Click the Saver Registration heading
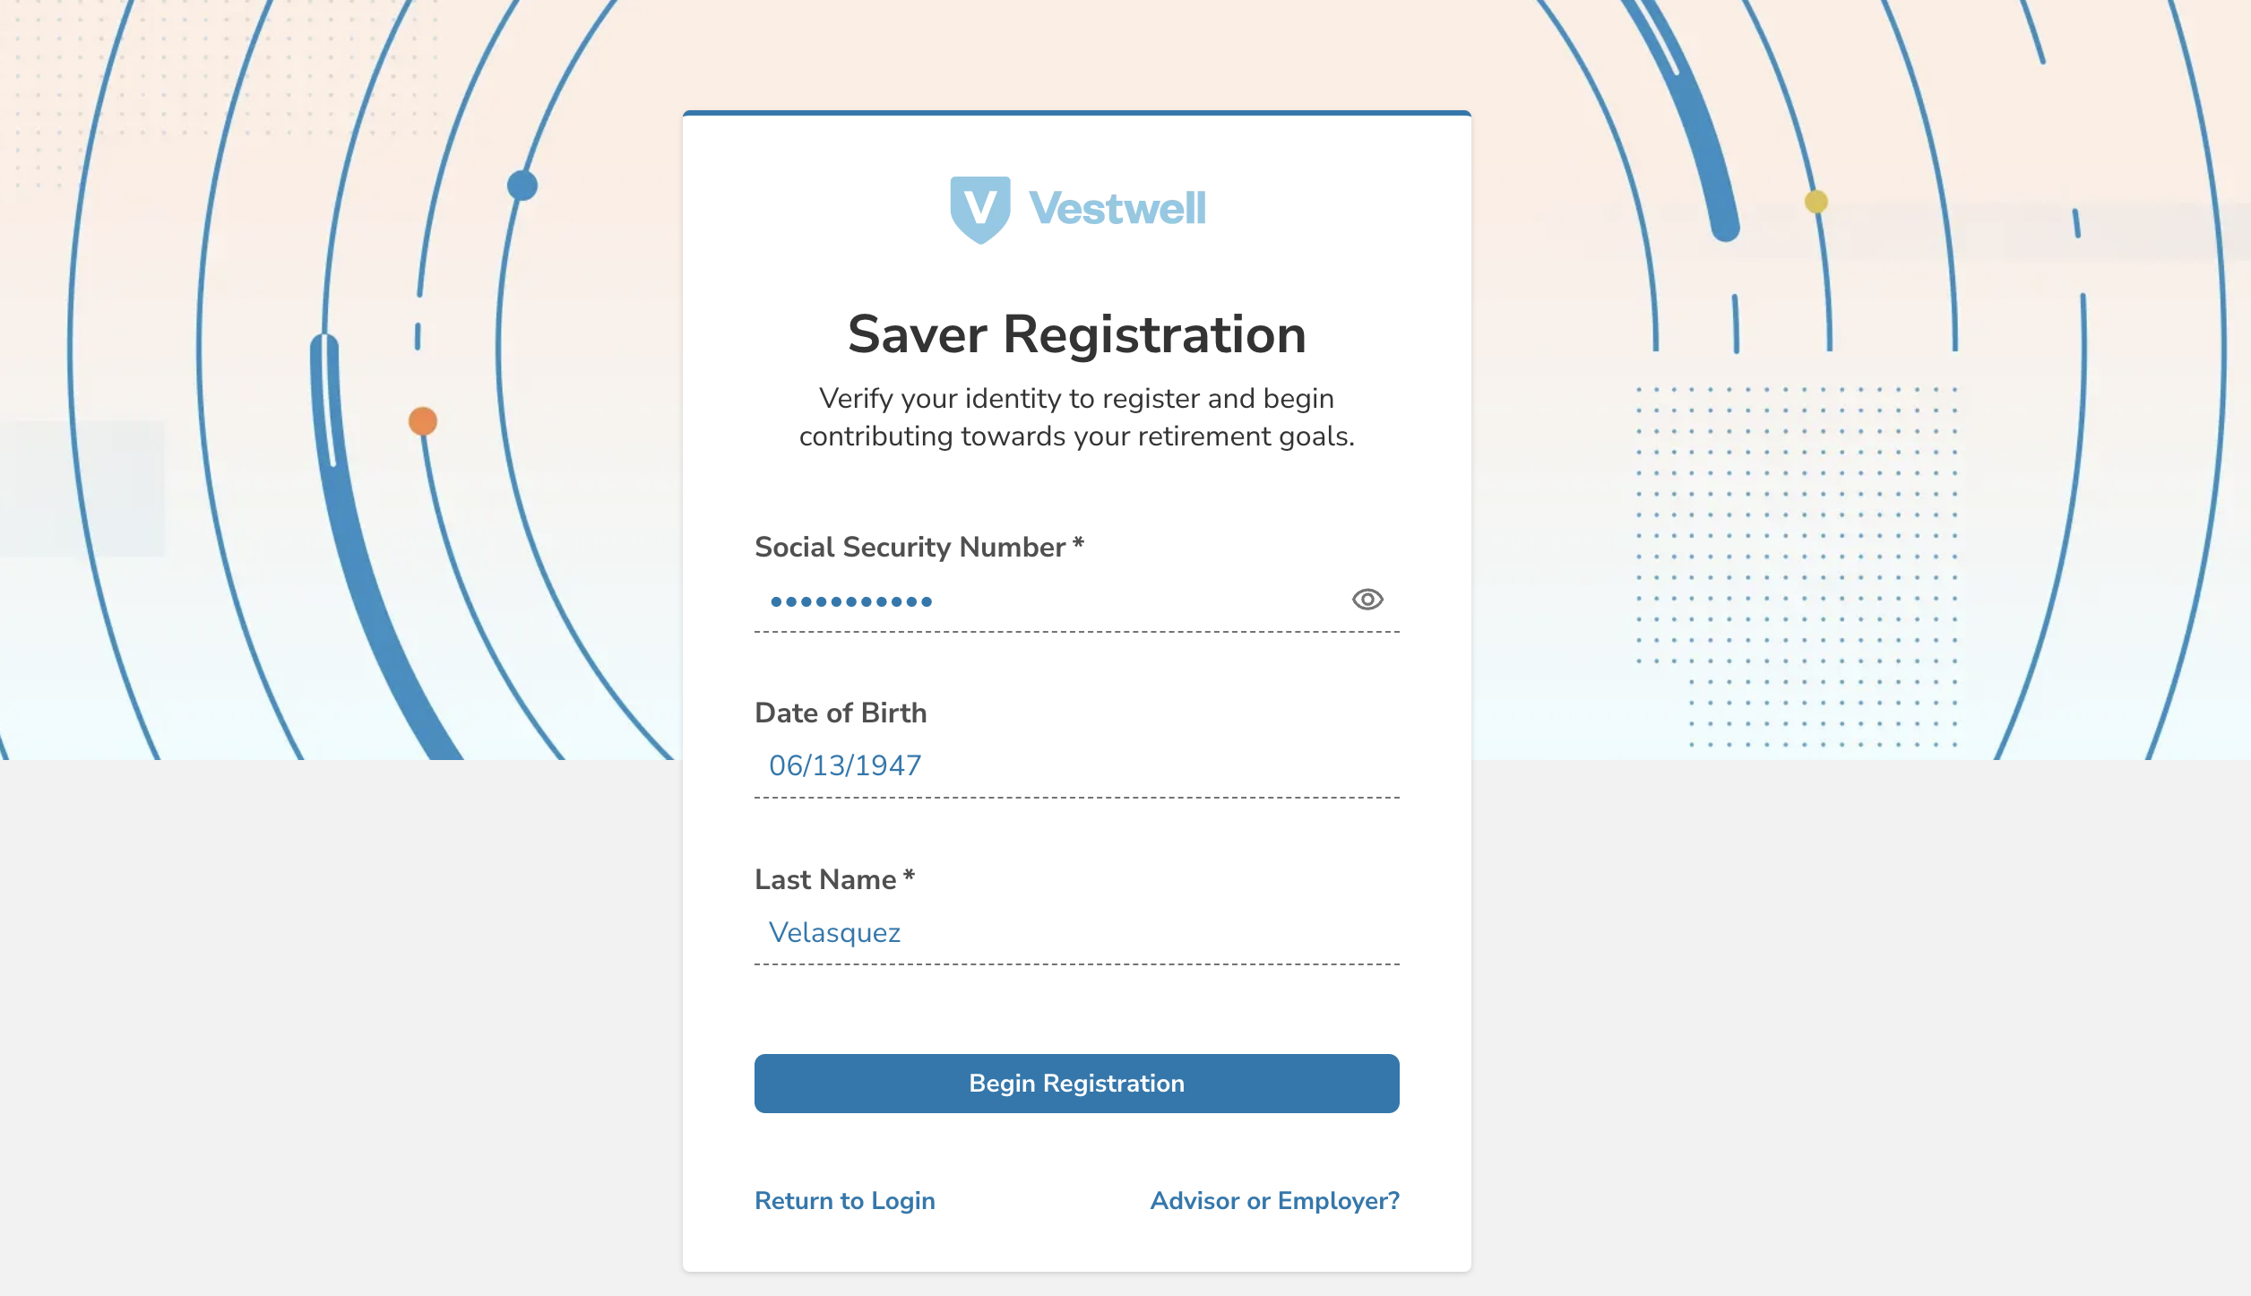This screenshot has height=1296, width=2251. (1076, 334)
